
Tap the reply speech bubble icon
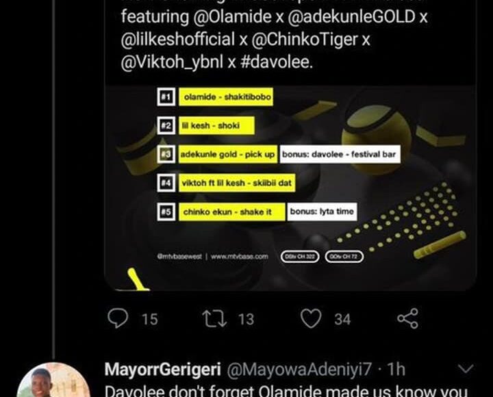[118, 318]
